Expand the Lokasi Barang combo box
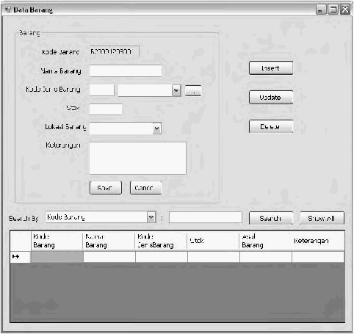 coord(157,128)
